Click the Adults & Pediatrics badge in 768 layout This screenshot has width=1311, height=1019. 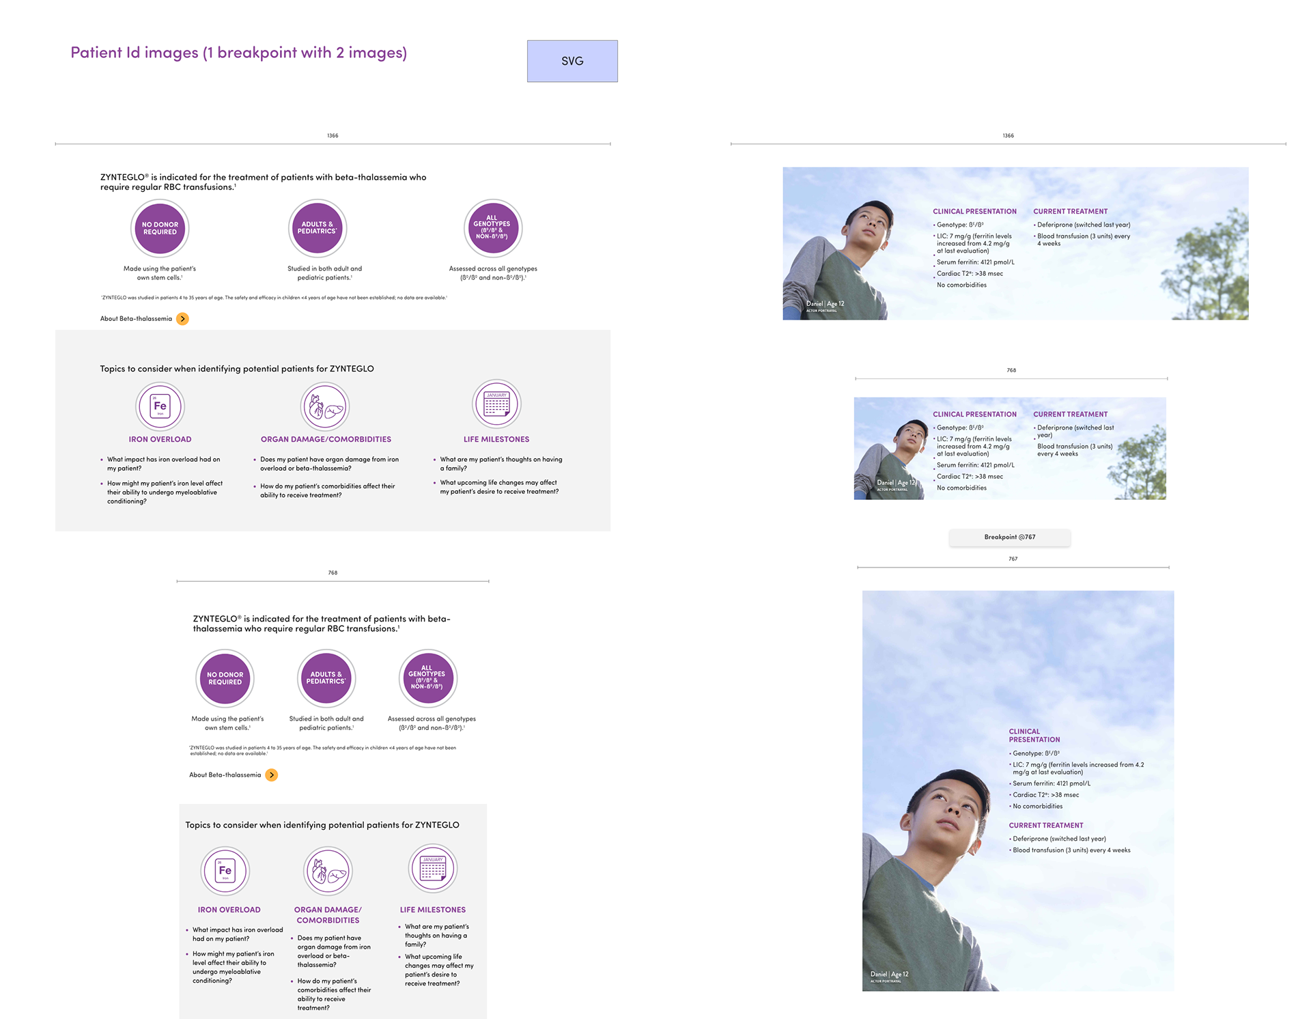click(326, 678)
